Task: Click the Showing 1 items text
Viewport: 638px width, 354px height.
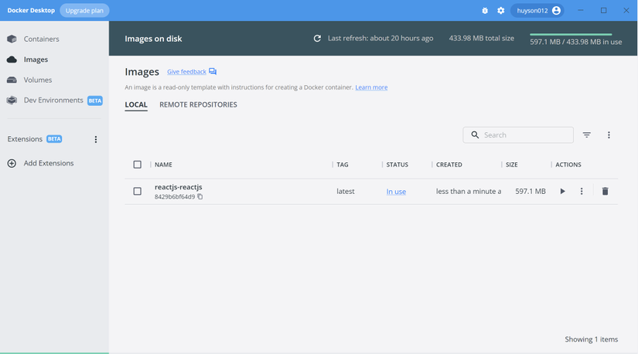Action: pos(591,339)
